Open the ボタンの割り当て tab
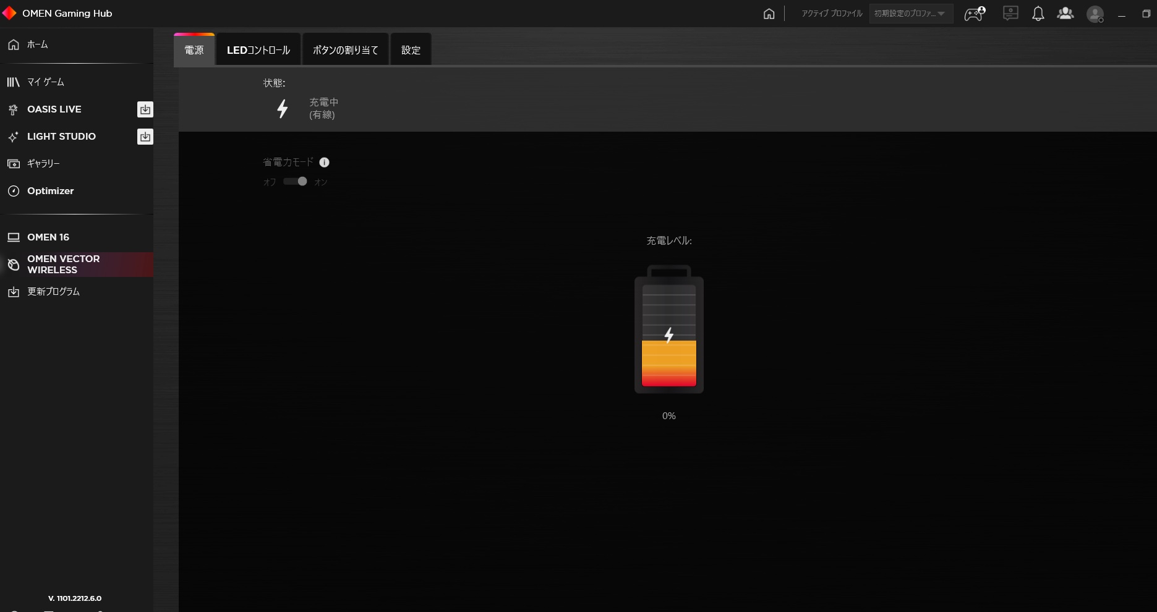The width and height of the screenshot is (1157, 612). pyautogui.click(x=346, y=50)
